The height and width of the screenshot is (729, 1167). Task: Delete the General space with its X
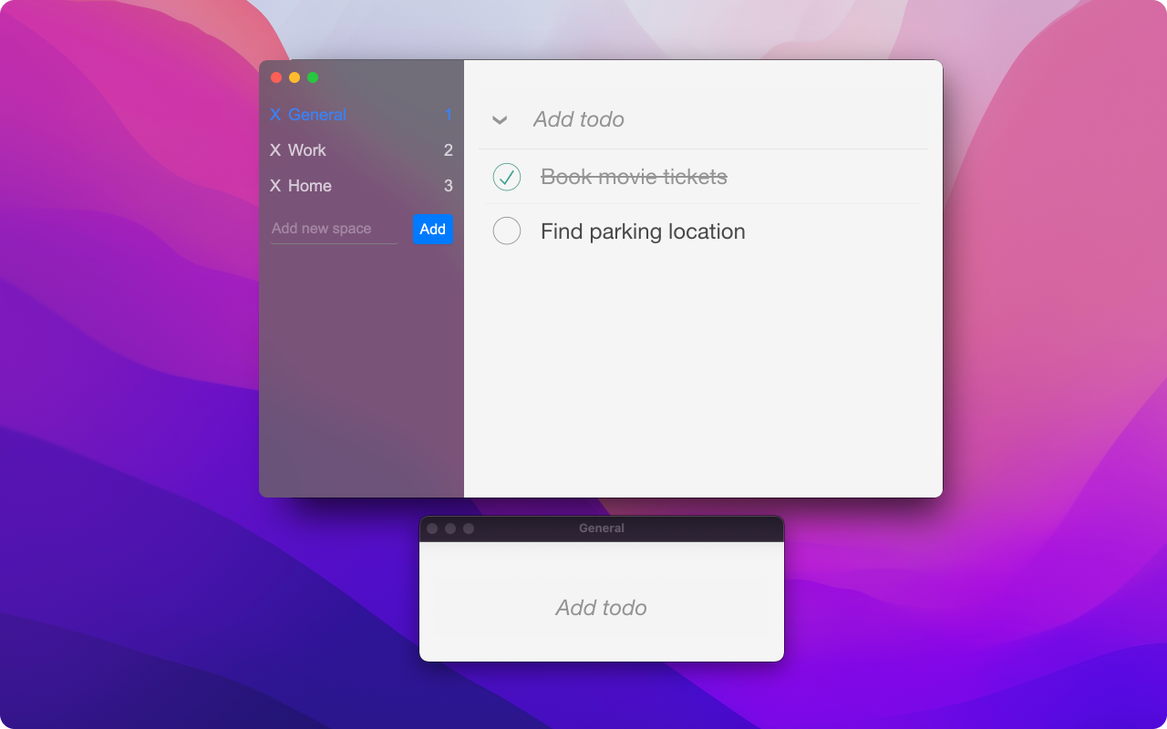pyautogui.click(x=275, y=115)
